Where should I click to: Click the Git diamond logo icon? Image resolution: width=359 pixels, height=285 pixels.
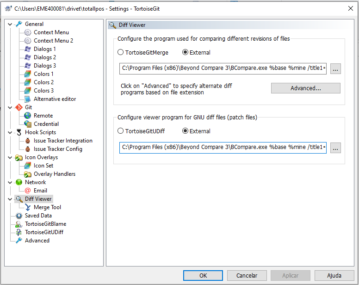point(19,107)
